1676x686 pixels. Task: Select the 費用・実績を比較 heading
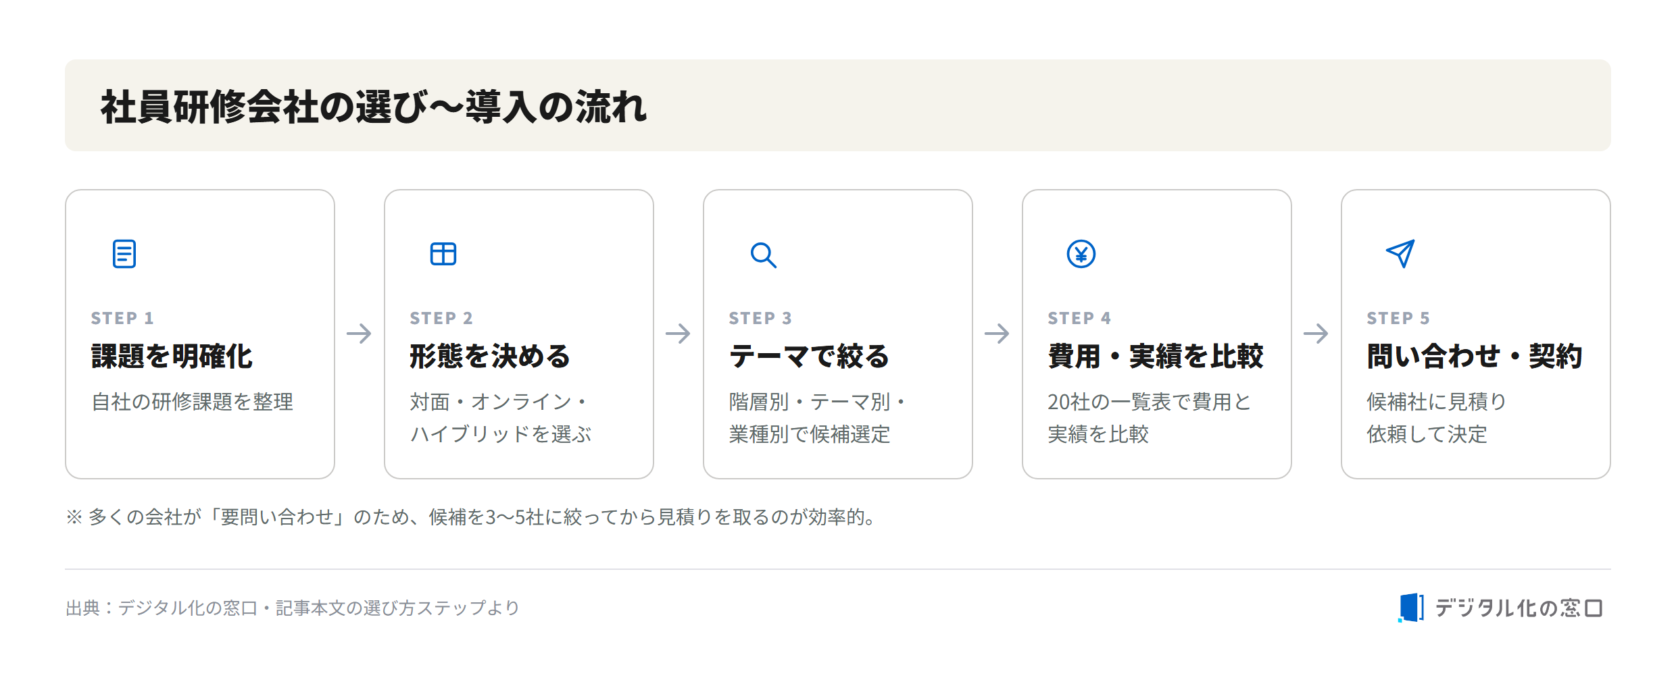click(x=1156, y=356)
